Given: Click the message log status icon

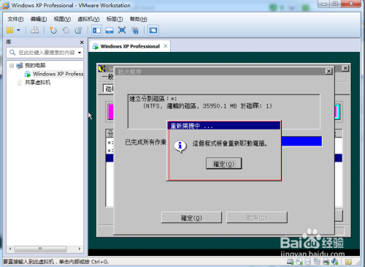Looking at the screenshot, I should pos(348,262).
